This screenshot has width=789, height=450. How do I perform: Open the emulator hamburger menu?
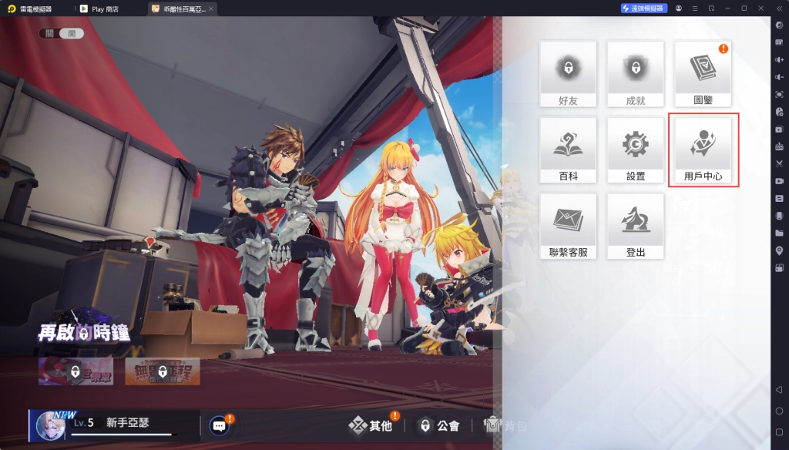click(x=695, y=8)
